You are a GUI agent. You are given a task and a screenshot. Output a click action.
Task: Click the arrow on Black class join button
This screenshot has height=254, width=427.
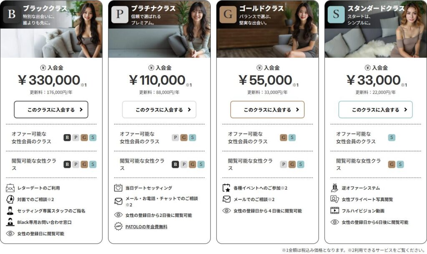[81, 109]
